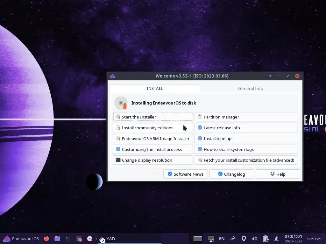
Task: Minimize the Welcome window
Action: coord(278,76)
